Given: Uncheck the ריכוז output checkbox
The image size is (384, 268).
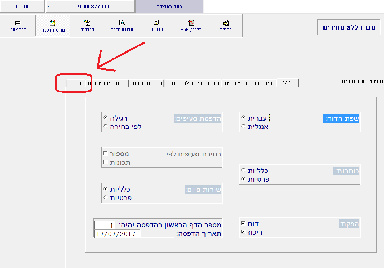Looking at the screenshot, I should tap(243, 232).
